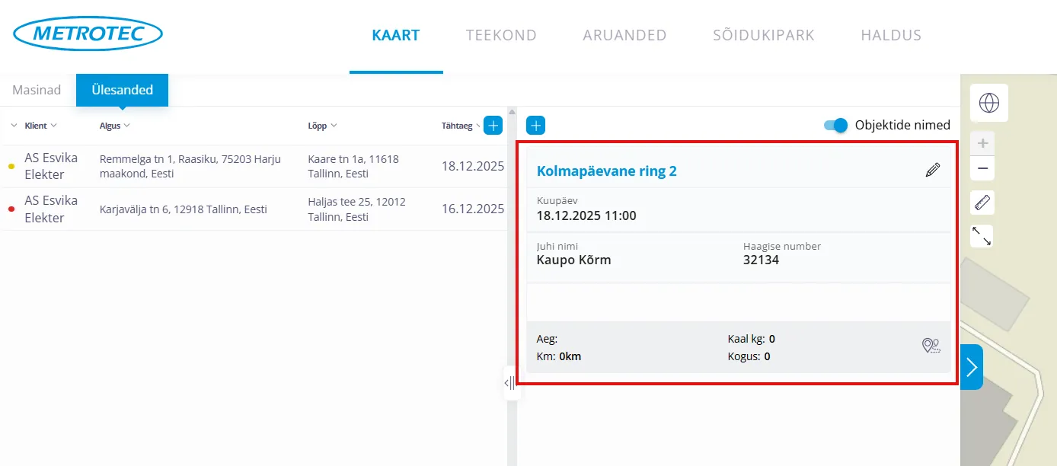Open the Lõpp column sort dropdown
This screenshot has width=1057, height=466.
pyautogui.click(x=322, y=126)
